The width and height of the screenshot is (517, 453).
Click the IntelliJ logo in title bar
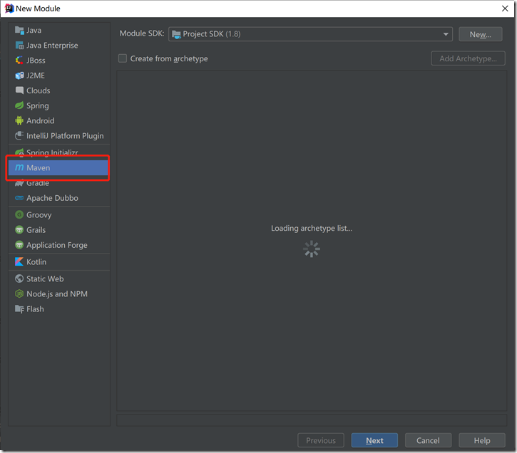click(9, 9)
